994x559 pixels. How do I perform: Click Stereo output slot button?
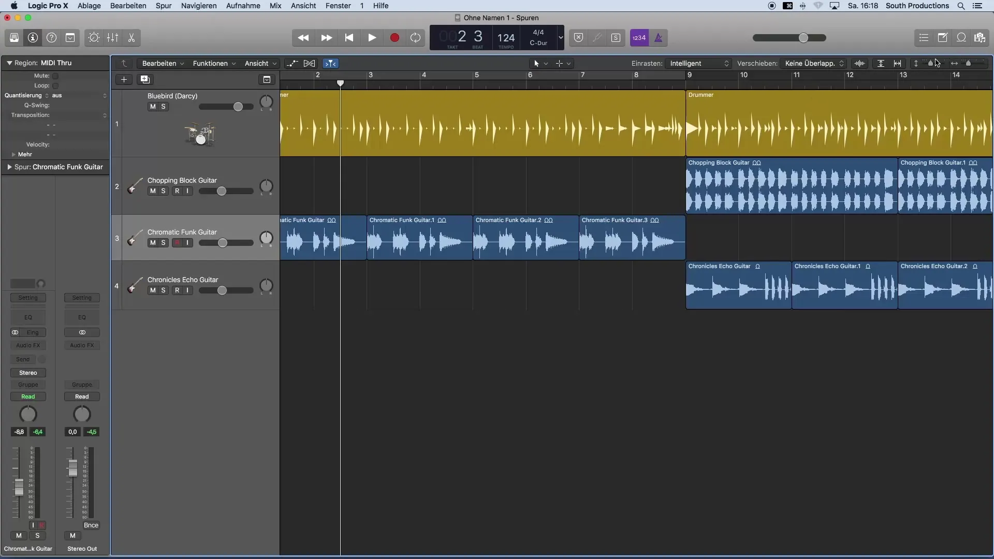(x=28, y=373)
